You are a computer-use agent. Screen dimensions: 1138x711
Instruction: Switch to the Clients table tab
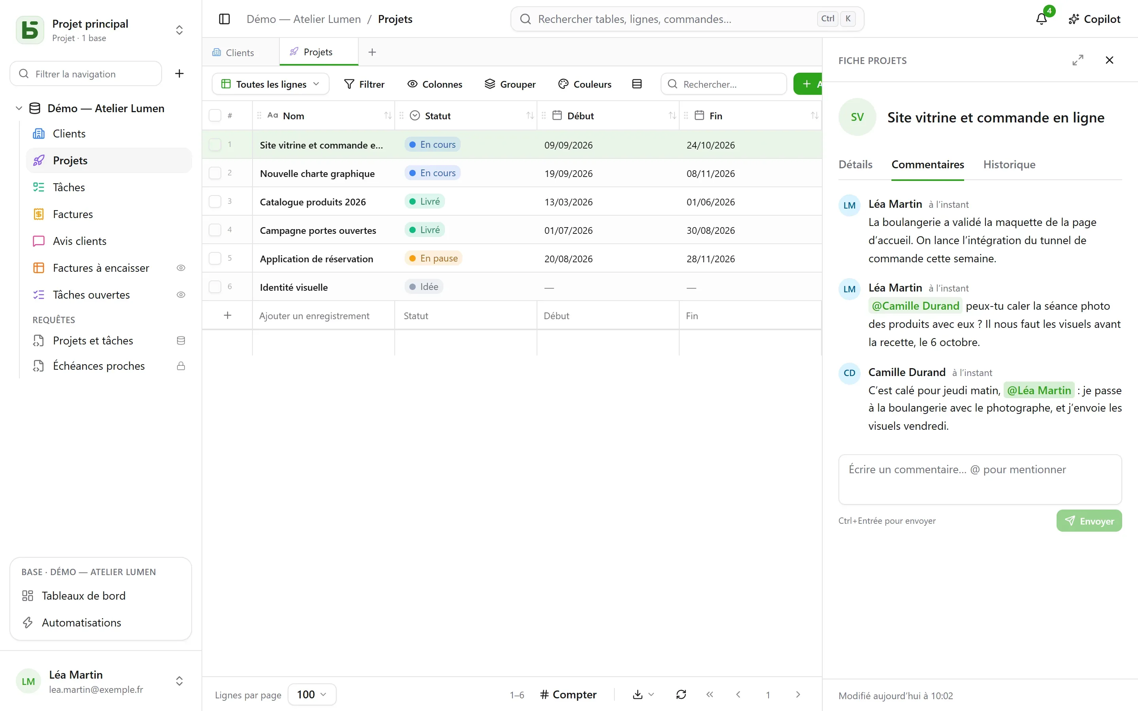click(240, 52)
